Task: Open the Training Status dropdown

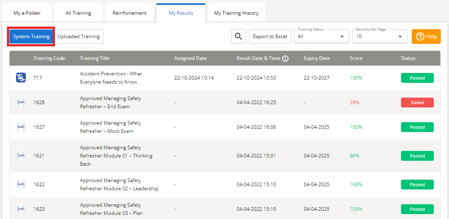Action: (321, 36)
